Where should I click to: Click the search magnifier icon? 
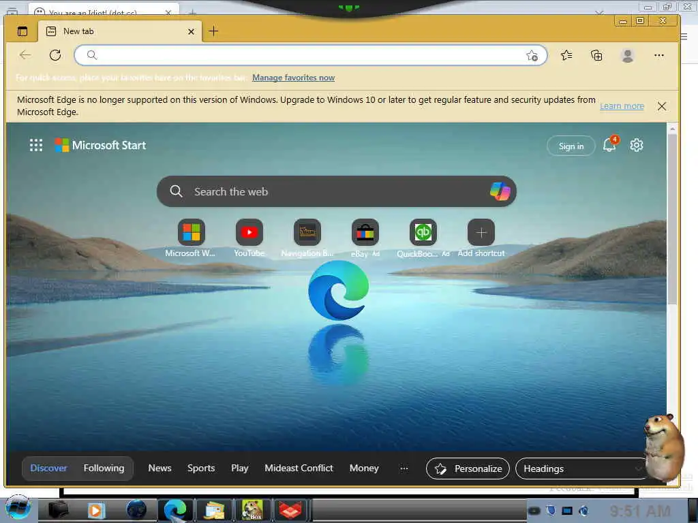pos(177,191)
